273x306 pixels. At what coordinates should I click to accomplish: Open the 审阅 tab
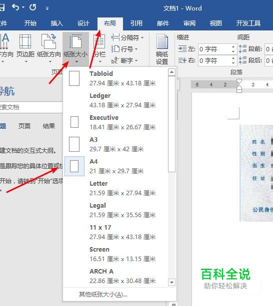click(x=189, y=23)
